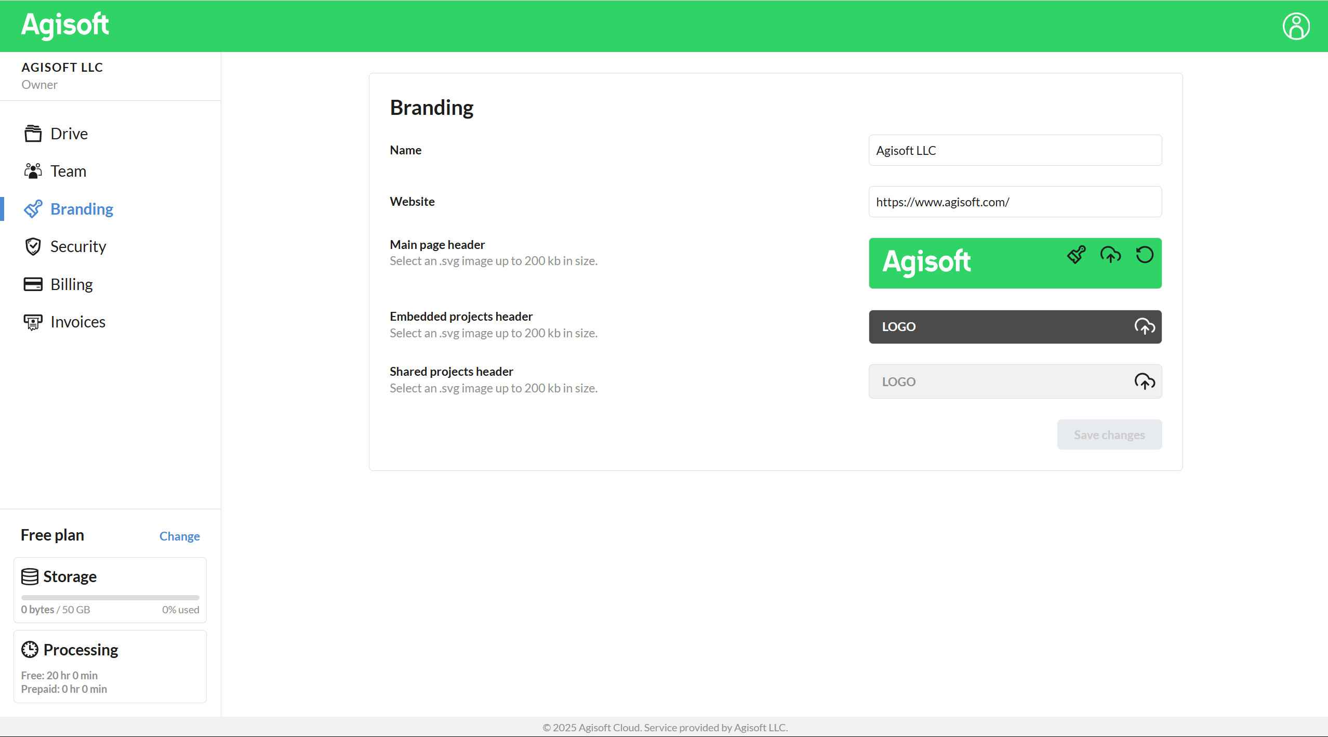This screenshot has width=1328, height=737.
Task: Click the Billing credit card icon
Action: coord(33,284)
